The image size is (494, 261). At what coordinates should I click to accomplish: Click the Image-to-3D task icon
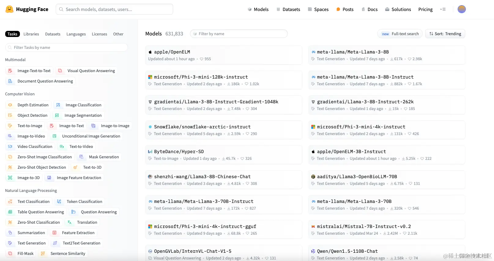(10, 178)
